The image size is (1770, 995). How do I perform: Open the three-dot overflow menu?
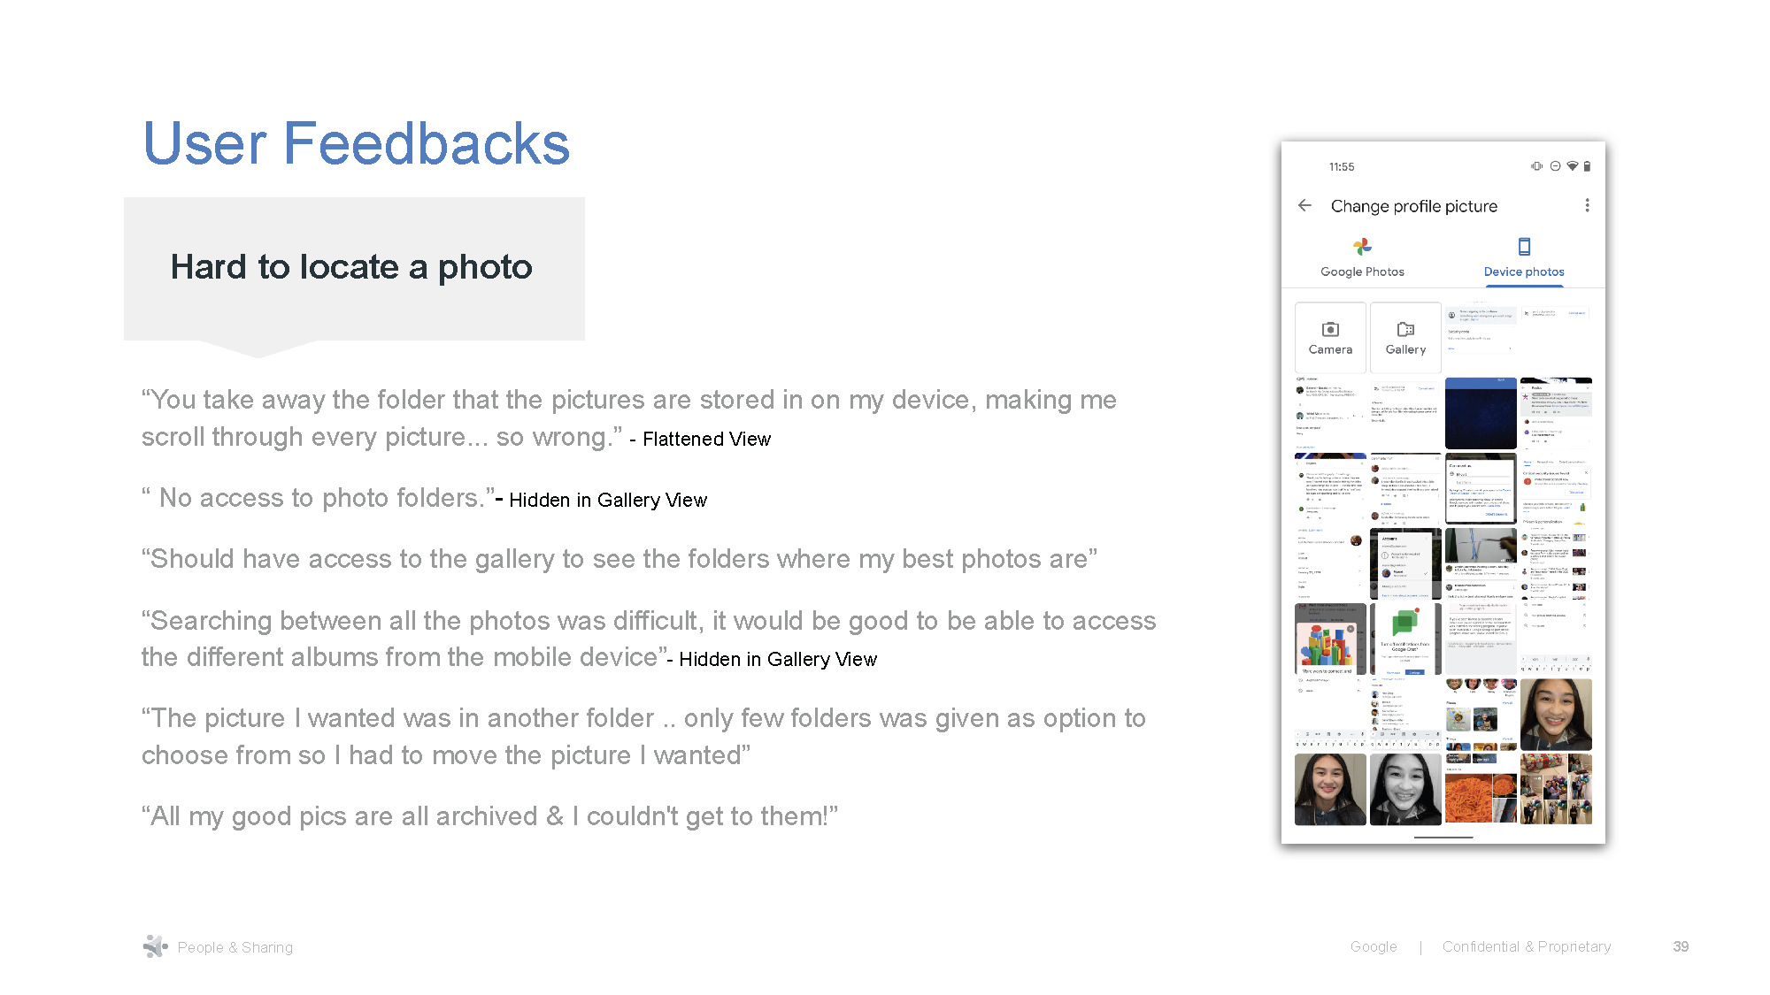(x=1588, y=205)
